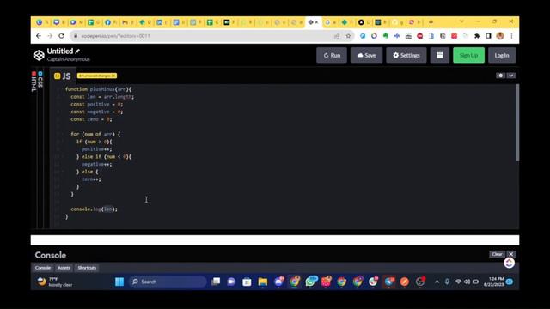Open the notification center badge
The image size is (550, 309).
tap(510, 282)
